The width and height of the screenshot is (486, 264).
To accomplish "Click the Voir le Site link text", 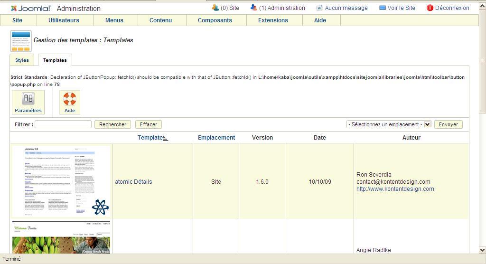I will click(x=402, y=8).
